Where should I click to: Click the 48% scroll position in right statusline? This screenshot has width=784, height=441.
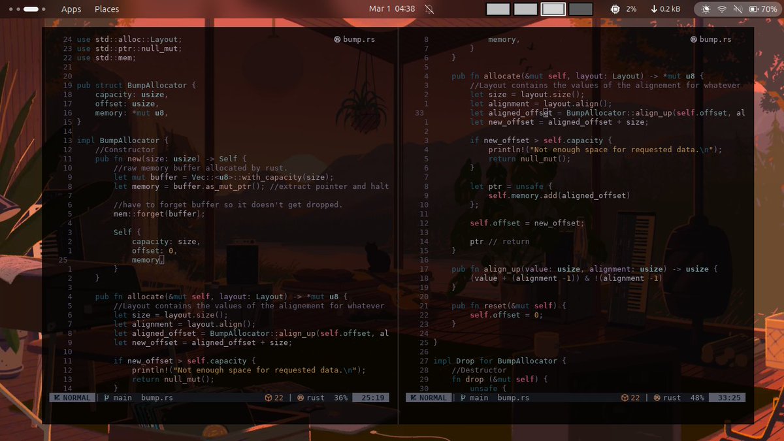click(x=697, y=397)
